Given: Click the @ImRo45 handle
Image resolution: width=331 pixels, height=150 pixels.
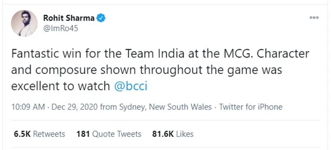Looking at the screenshot, I should click(x=60, y=29).
